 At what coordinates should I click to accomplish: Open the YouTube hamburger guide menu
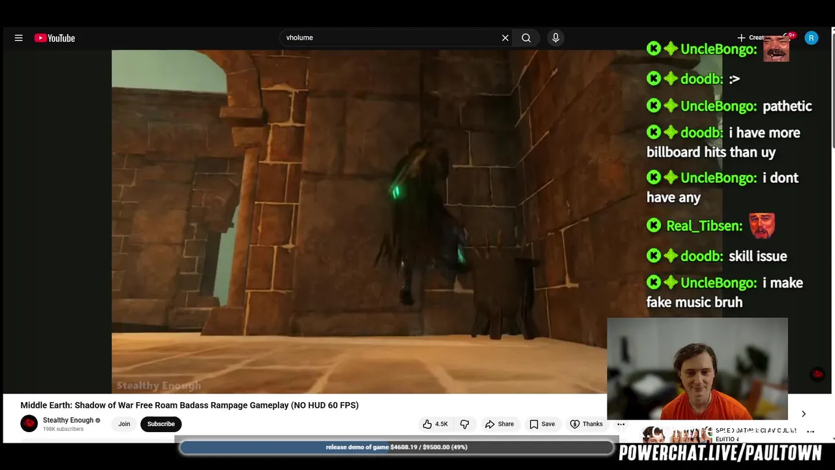pyautogui.click(x=19, y=38)
